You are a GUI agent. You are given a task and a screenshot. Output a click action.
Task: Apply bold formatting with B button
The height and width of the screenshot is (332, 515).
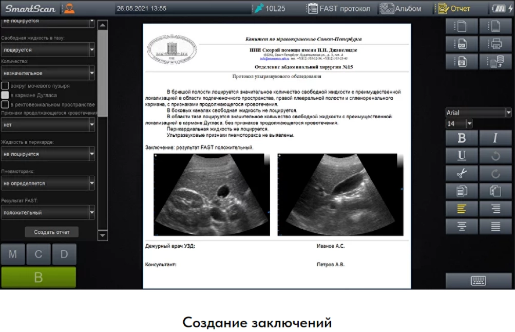[x=461, y=138]
